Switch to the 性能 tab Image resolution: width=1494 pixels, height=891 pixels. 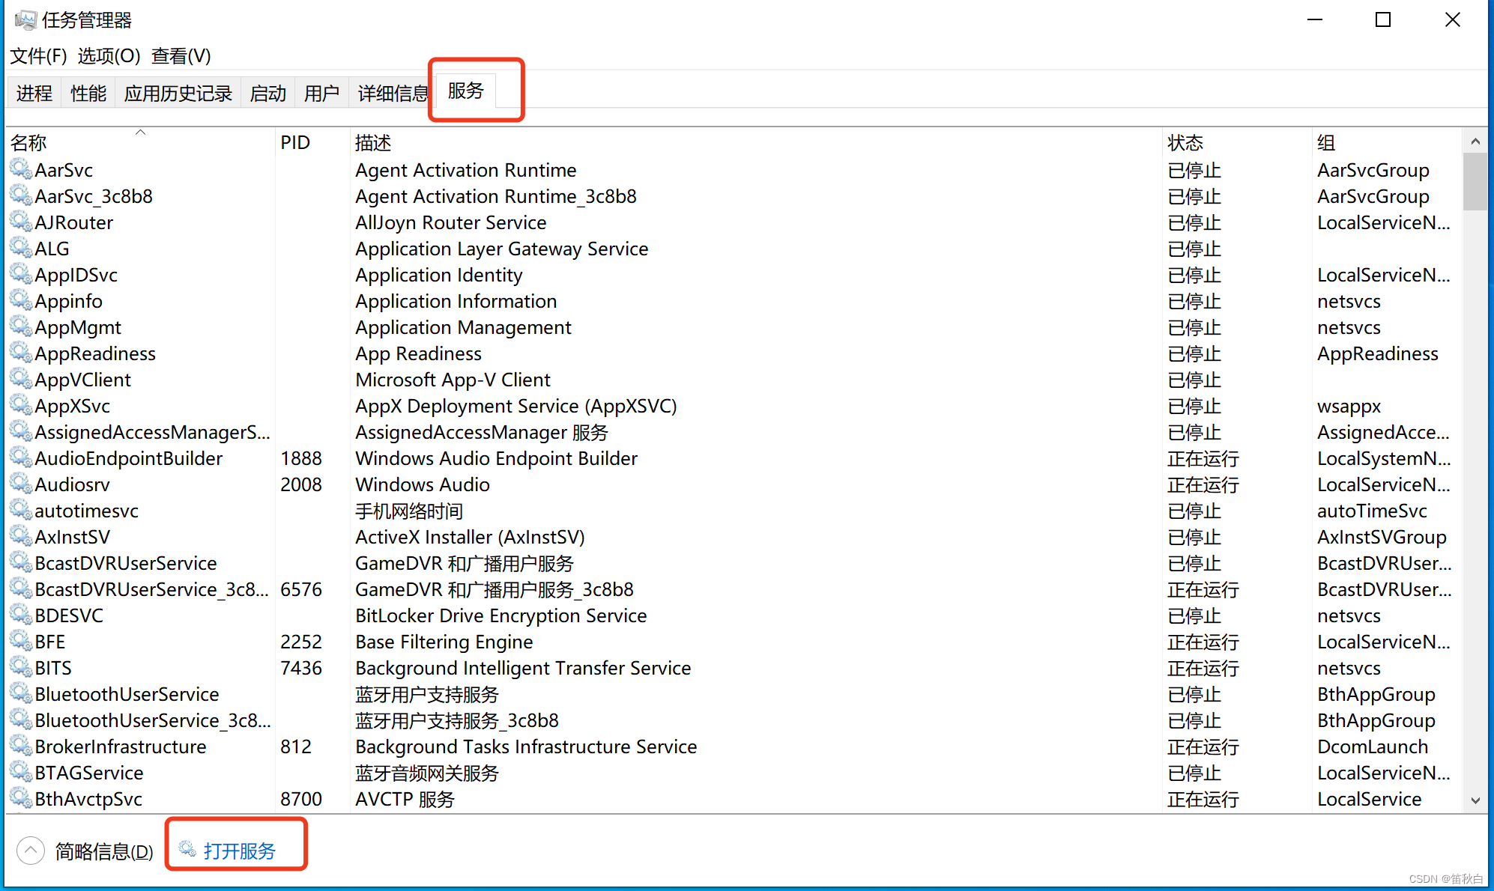point(88,93)
